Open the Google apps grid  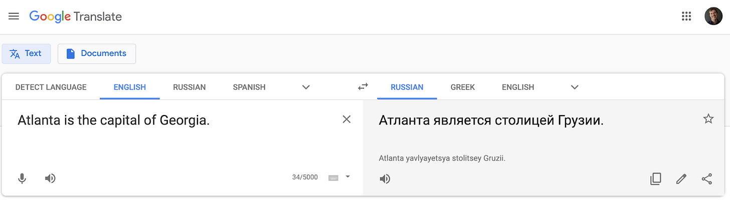click(x=686, y=16)
